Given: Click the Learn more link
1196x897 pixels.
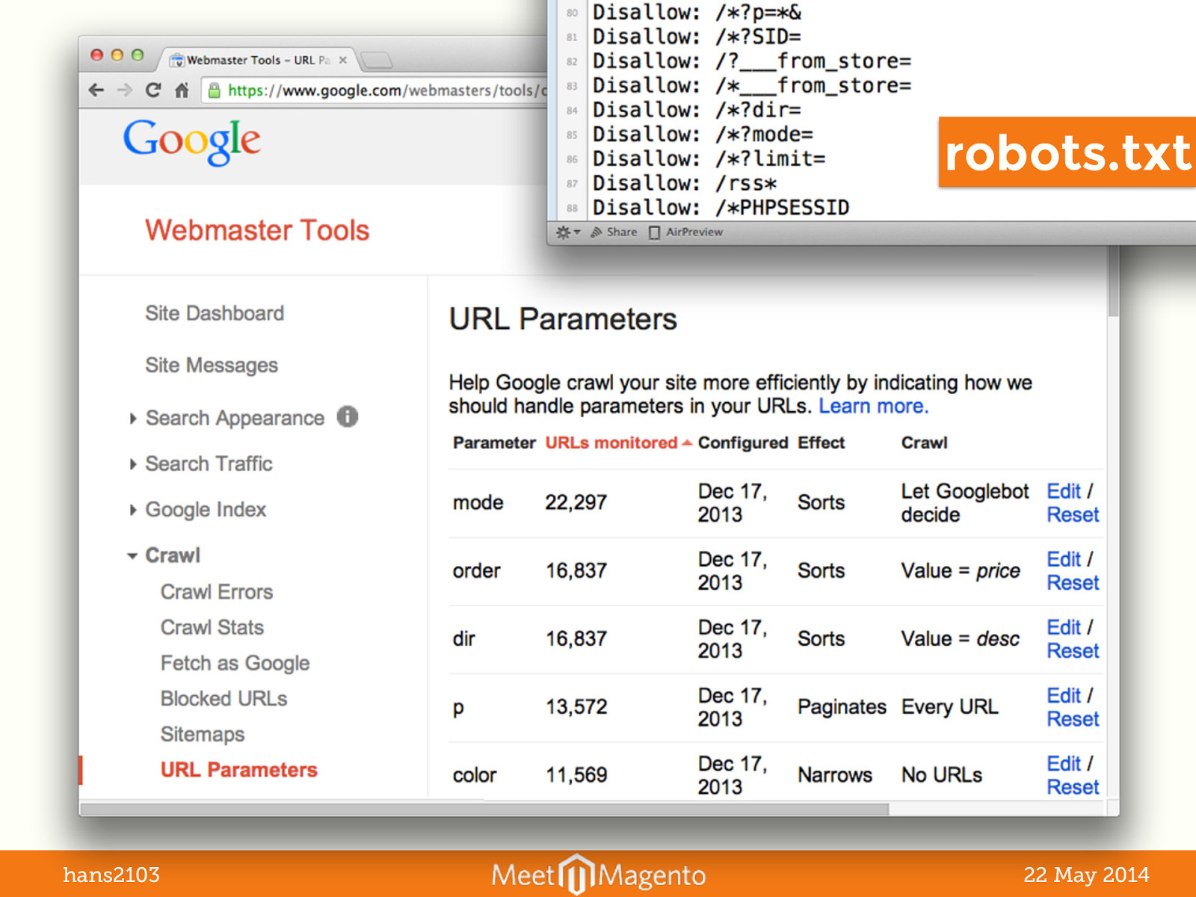Looking at the screenshot, I should pos(873,407).
